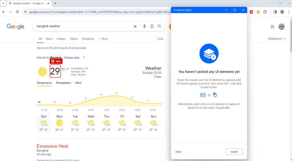Expand the More search filters menu
Screen dimensions: 292x161
[x=103, y=39]
